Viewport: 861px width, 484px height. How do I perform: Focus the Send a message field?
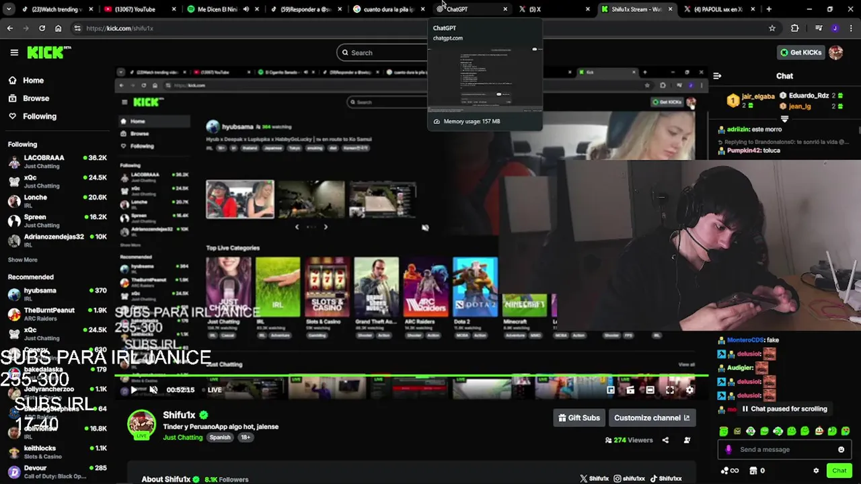point(784,450)
